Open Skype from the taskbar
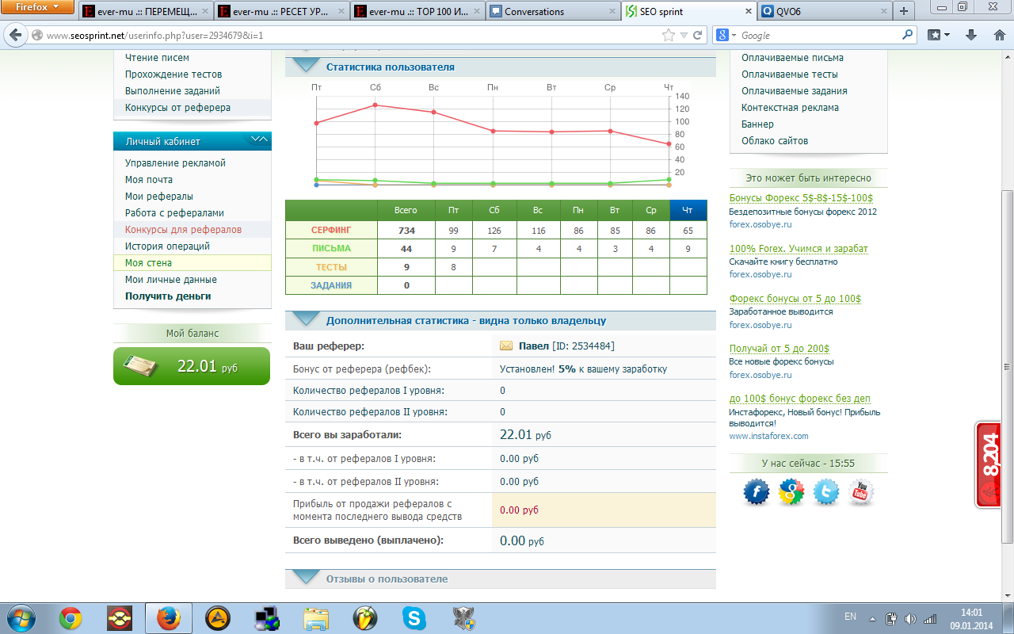Image resolution: width=1014 pixels, height=634 pixels. click(414, 618)
